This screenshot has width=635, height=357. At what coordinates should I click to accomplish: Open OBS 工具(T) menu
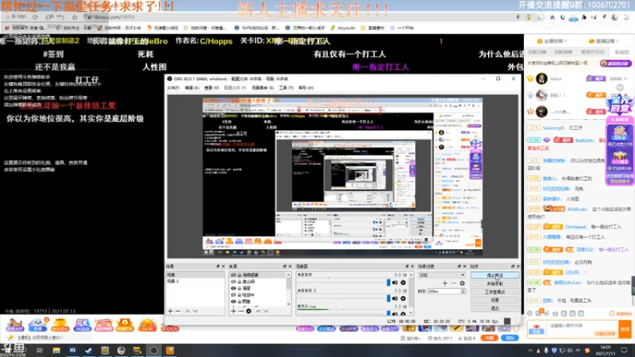(286, 88)
